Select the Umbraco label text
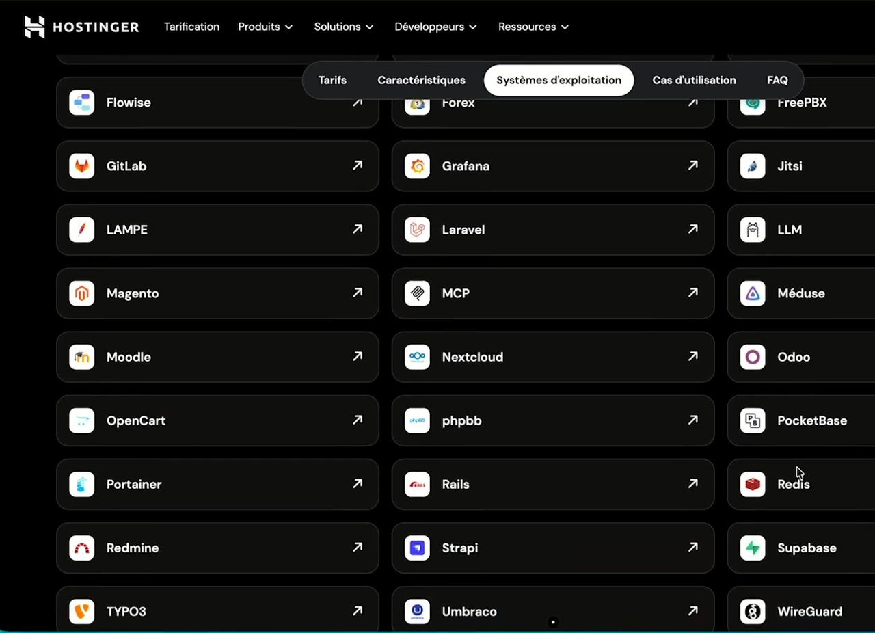 [470, 611]
